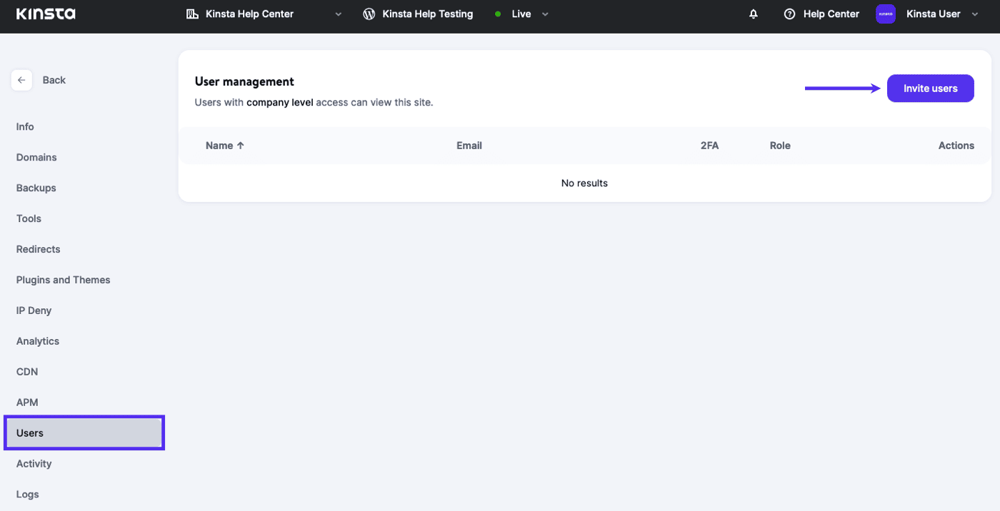1000x511 pixels.
Task: Select the Users sidebar item
Action: [x=30, y=433]
